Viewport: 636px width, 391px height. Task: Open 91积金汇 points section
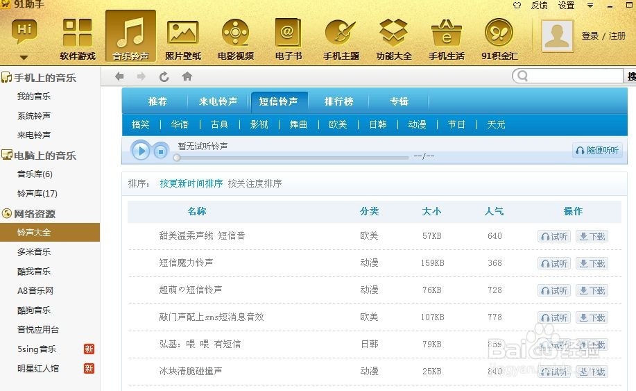pyautogui.click(x=499, y=40)
